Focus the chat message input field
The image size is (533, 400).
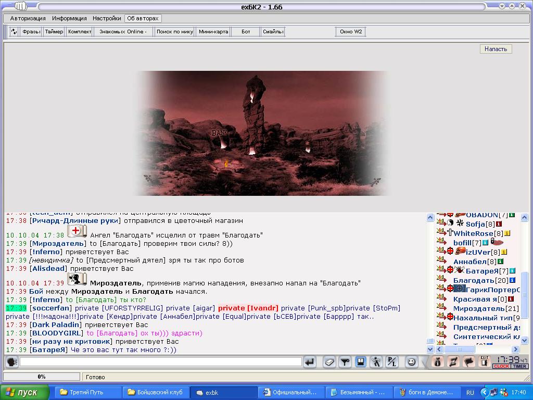pos(161,362)
